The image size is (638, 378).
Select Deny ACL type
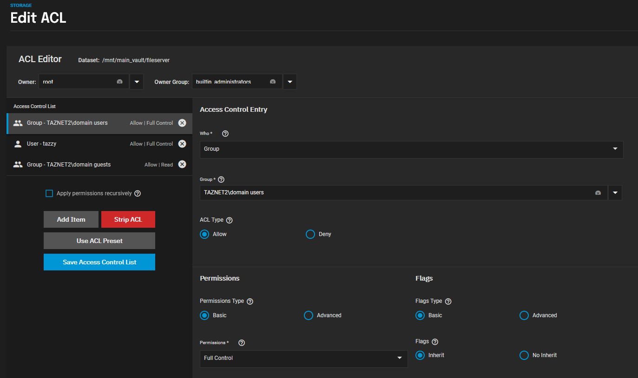click(x=310, y=234)
